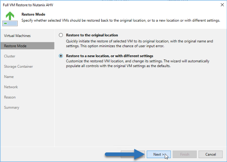The image size is (227, 162).
Task: Close the Full VM Restore dialog
Action: coord(222,5)
